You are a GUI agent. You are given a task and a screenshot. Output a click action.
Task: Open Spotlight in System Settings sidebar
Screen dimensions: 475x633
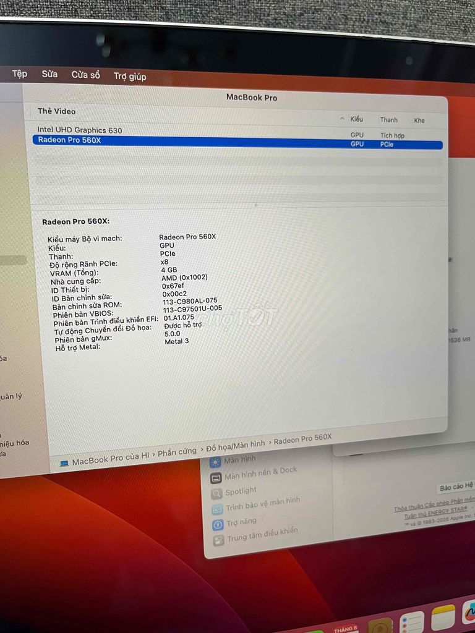(241, 491)
